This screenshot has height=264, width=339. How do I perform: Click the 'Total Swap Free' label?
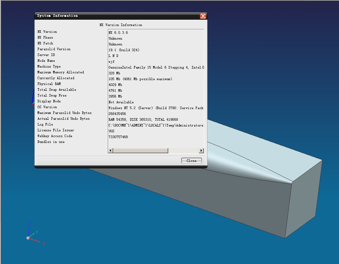[52, 95]
